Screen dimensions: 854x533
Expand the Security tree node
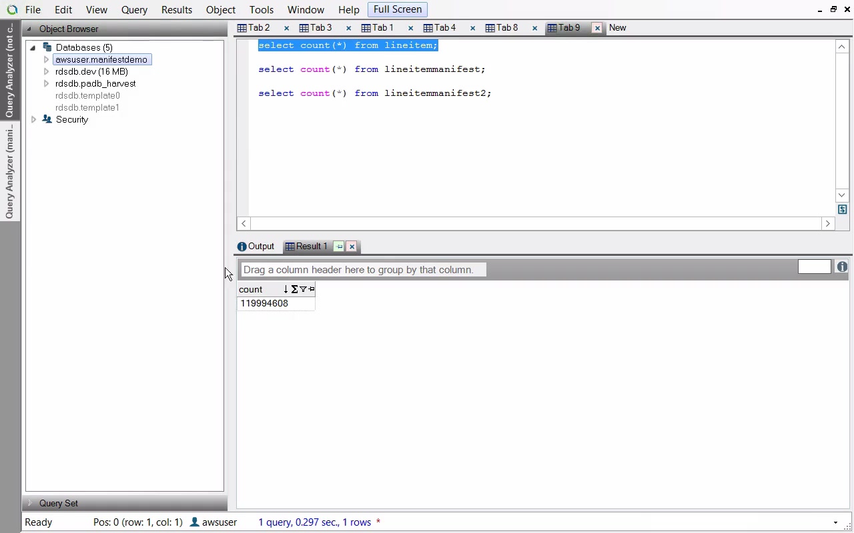(x=33, y=120)
